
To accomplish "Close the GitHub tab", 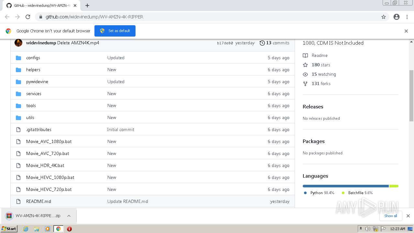I will click(75, 6).
